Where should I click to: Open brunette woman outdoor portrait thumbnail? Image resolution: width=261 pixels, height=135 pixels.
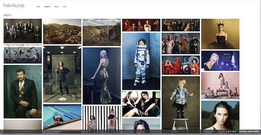(x=220, y=115)
